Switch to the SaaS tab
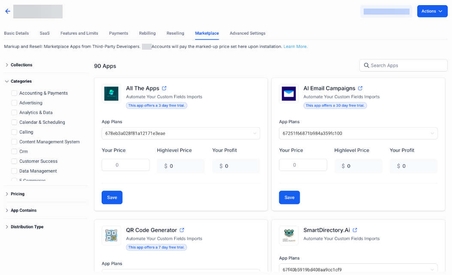Viewport: 452px width, 275px height. tap(45, 33)
